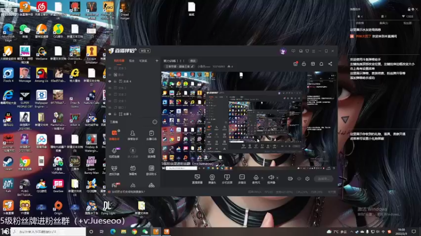Open Windows notification center in tray
421x236 pixels.
click(x=414, y=231)
